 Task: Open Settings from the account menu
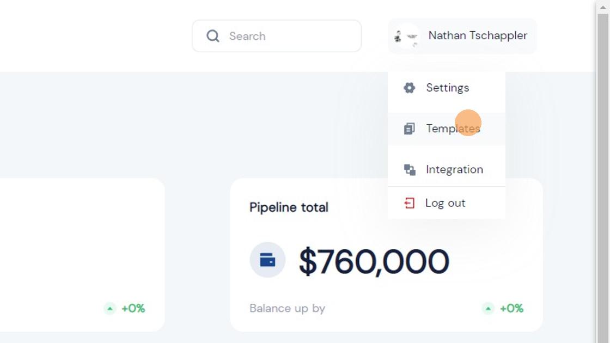point(447,88)
